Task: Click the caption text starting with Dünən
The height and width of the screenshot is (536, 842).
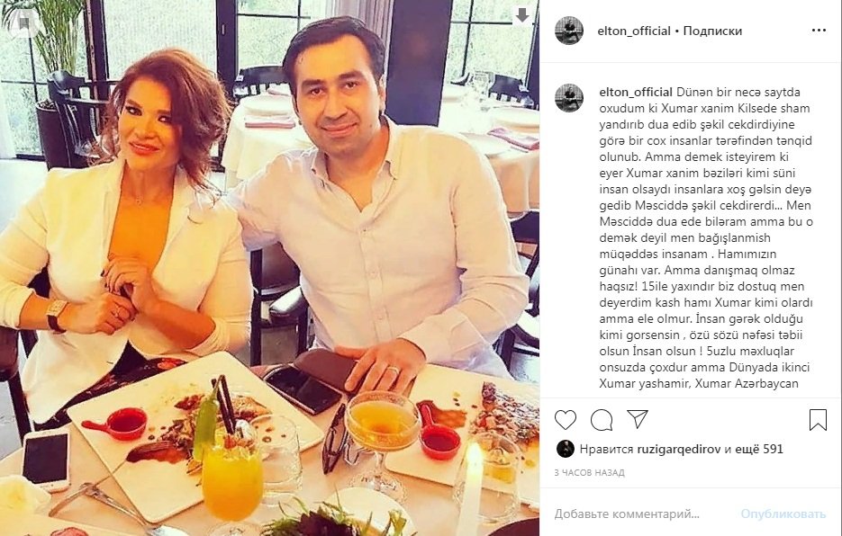Action: [x=706, y=237]
